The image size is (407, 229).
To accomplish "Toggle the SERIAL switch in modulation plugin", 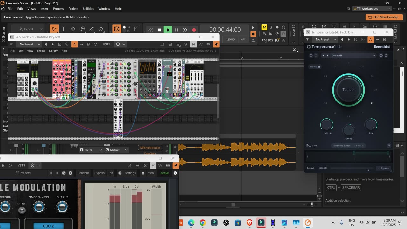I will 22,210.
